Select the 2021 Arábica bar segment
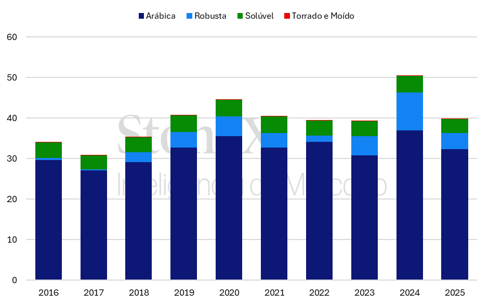489x305 pixels. click(274, 214)
